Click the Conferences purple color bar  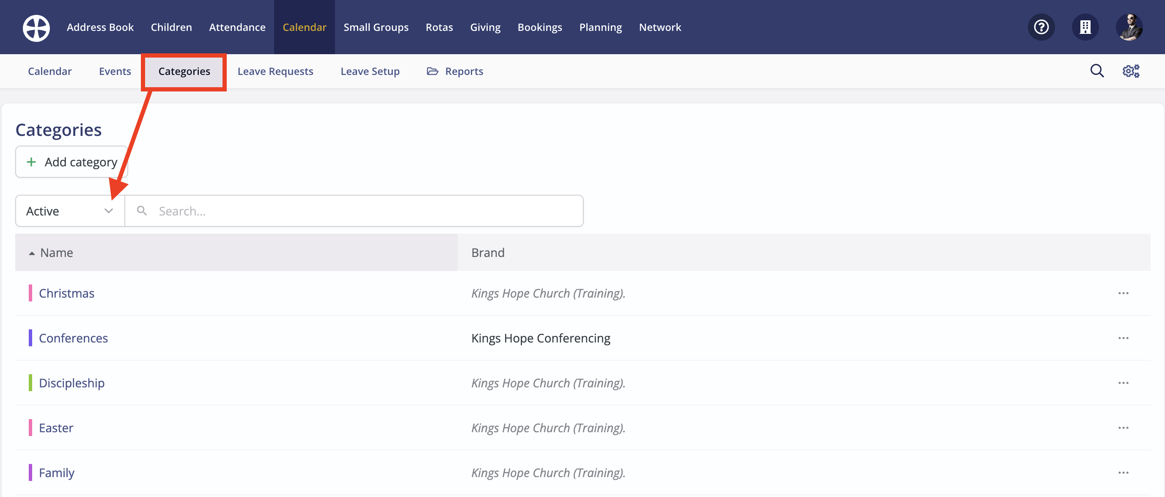(x=30, y=338)
